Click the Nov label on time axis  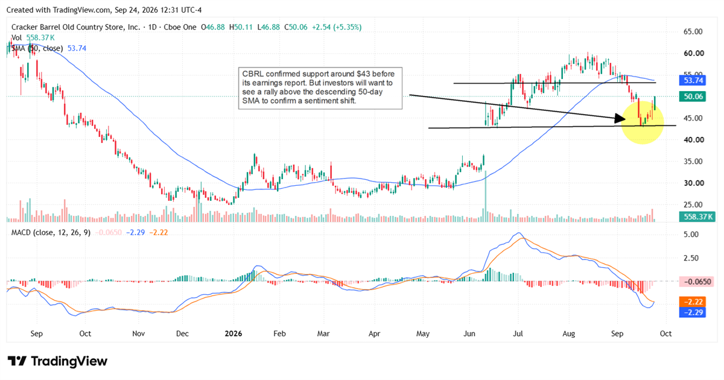[x=138, y=333]
